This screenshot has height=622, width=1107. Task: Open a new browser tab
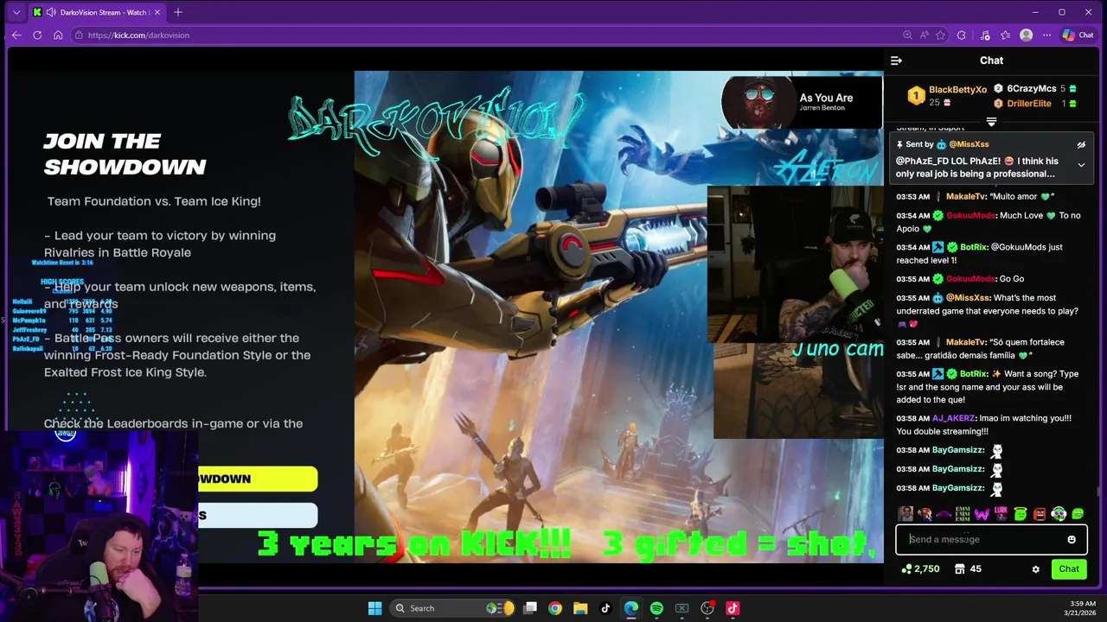click(178, 12)
